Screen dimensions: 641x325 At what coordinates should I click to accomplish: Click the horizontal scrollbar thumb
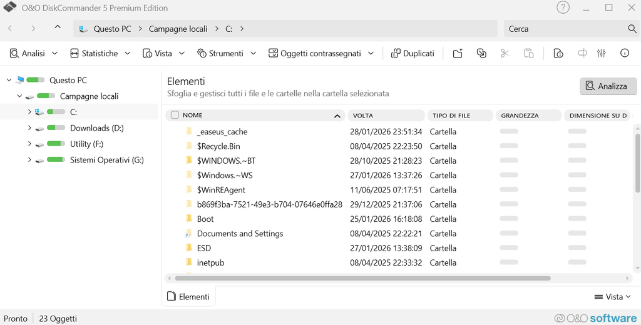pyautogui.click(x=362, y=279)
